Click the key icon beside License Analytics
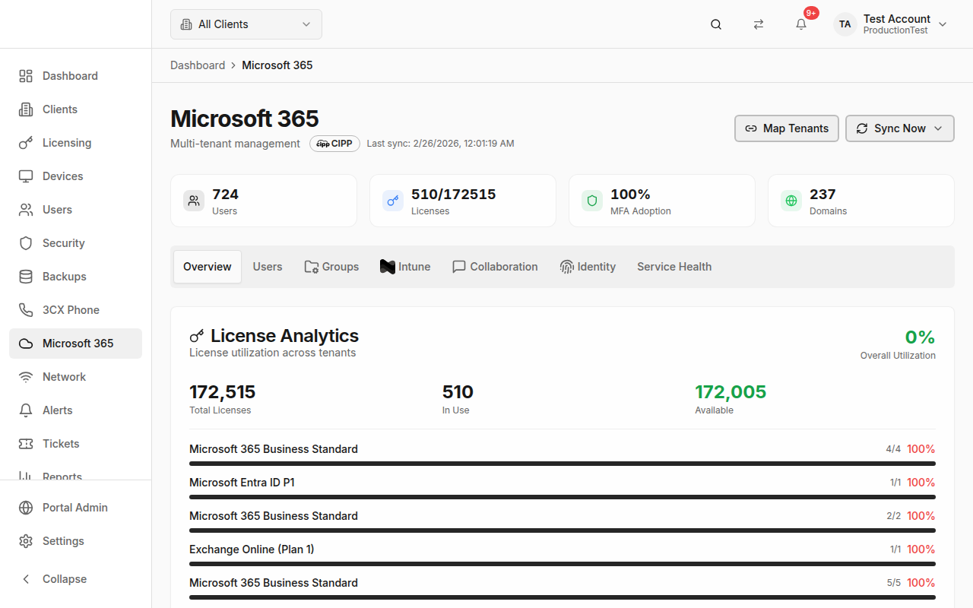The image size is (973, 608). [197, 336]
